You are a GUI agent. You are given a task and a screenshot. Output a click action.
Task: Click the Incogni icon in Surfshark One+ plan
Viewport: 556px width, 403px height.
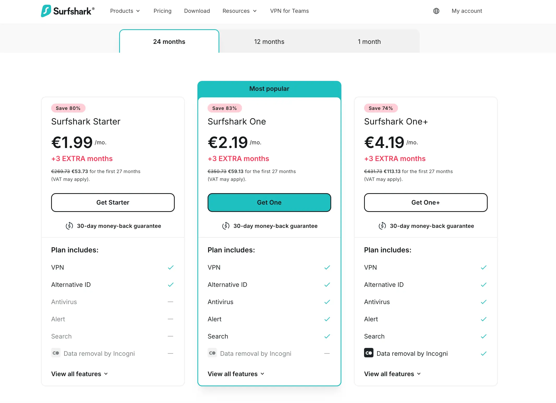tap(368, 353)
